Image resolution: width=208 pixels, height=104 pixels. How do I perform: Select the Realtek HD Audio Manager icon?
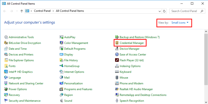coord(117,89)
